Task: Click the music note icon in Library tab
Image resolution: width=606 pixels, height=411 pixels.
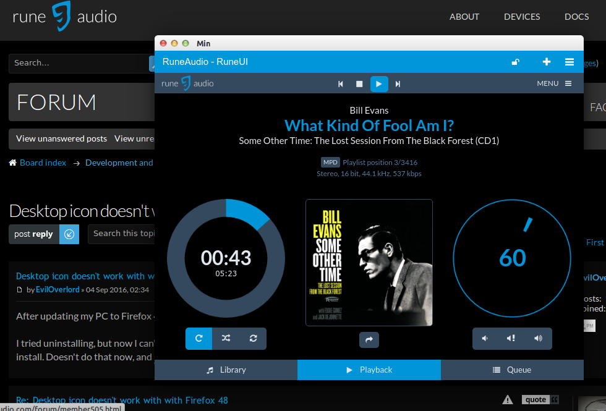Action: click(x=210, y=370)
